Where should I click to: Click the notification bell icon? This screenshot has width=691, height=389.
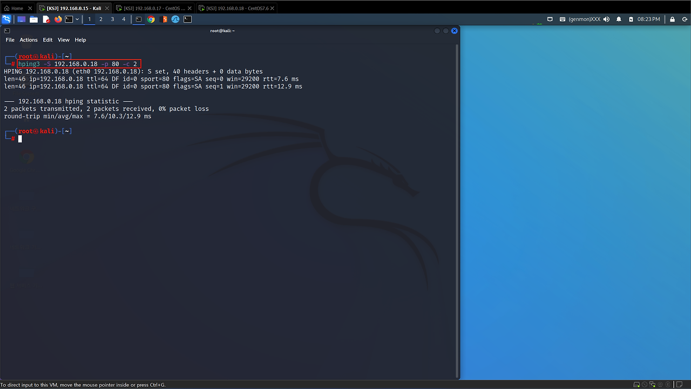pyautogui.click(x=619, y=19)
